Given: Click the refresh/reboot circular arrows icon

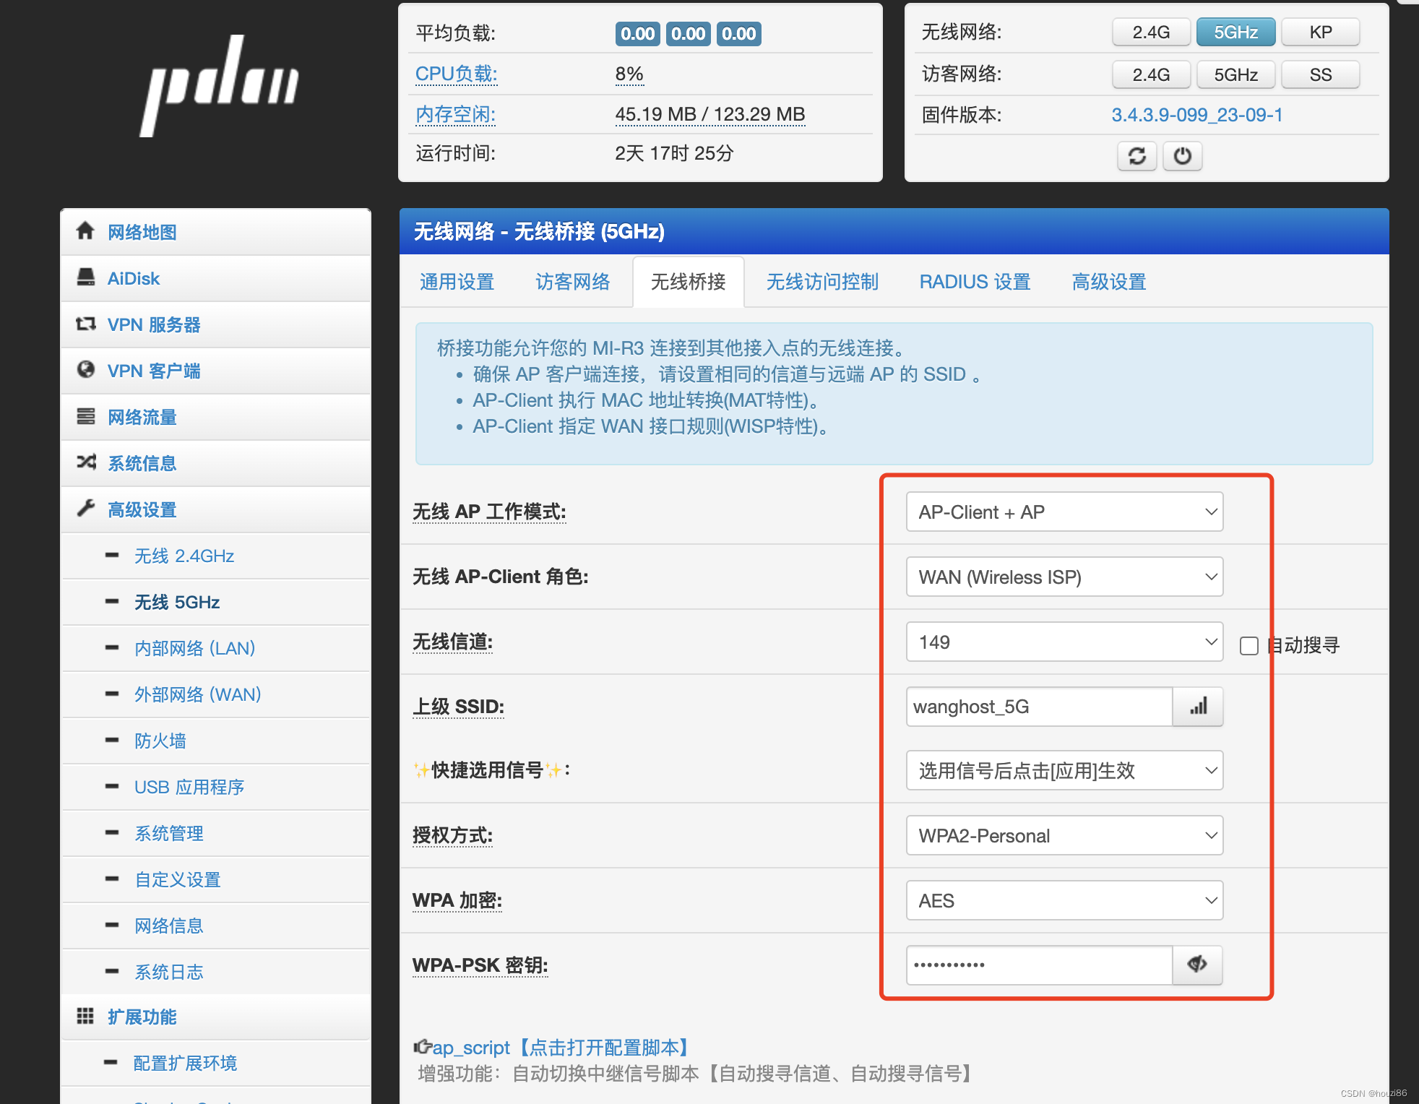Looking at the screenshot, I should (x=1137, y=156).
